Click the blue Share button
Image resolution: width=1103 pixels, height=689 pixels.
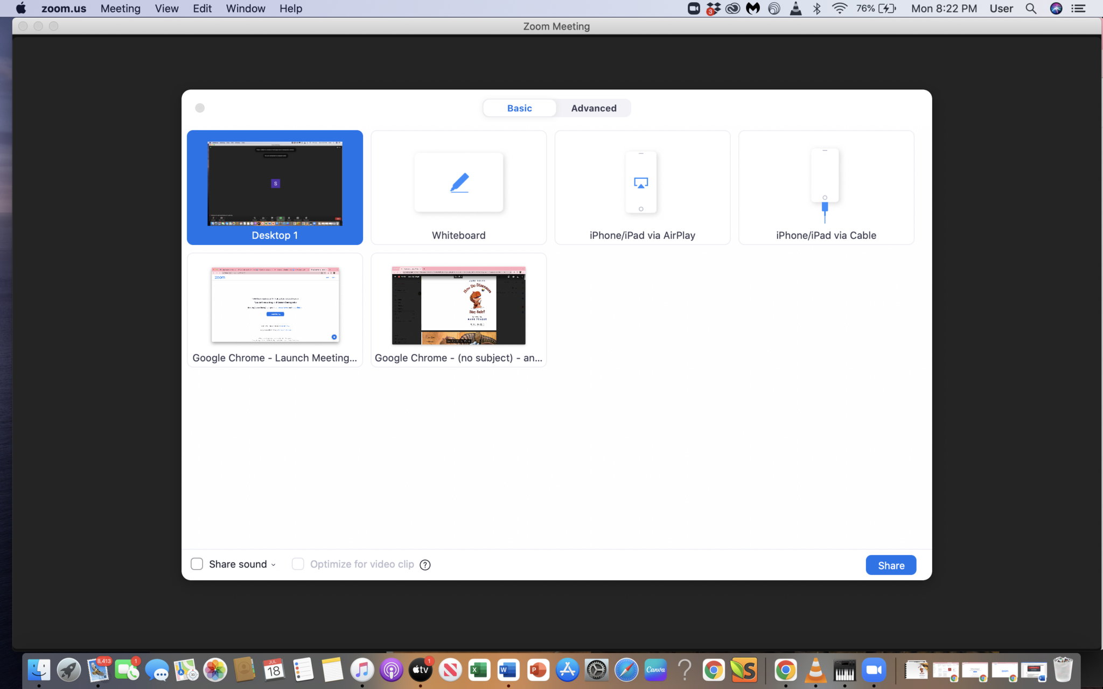(x=891, y=565)
